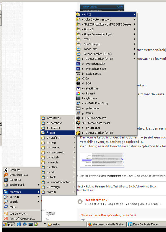Open the h - help group
This screenshot has width=166, height=232.
(58, 143)
